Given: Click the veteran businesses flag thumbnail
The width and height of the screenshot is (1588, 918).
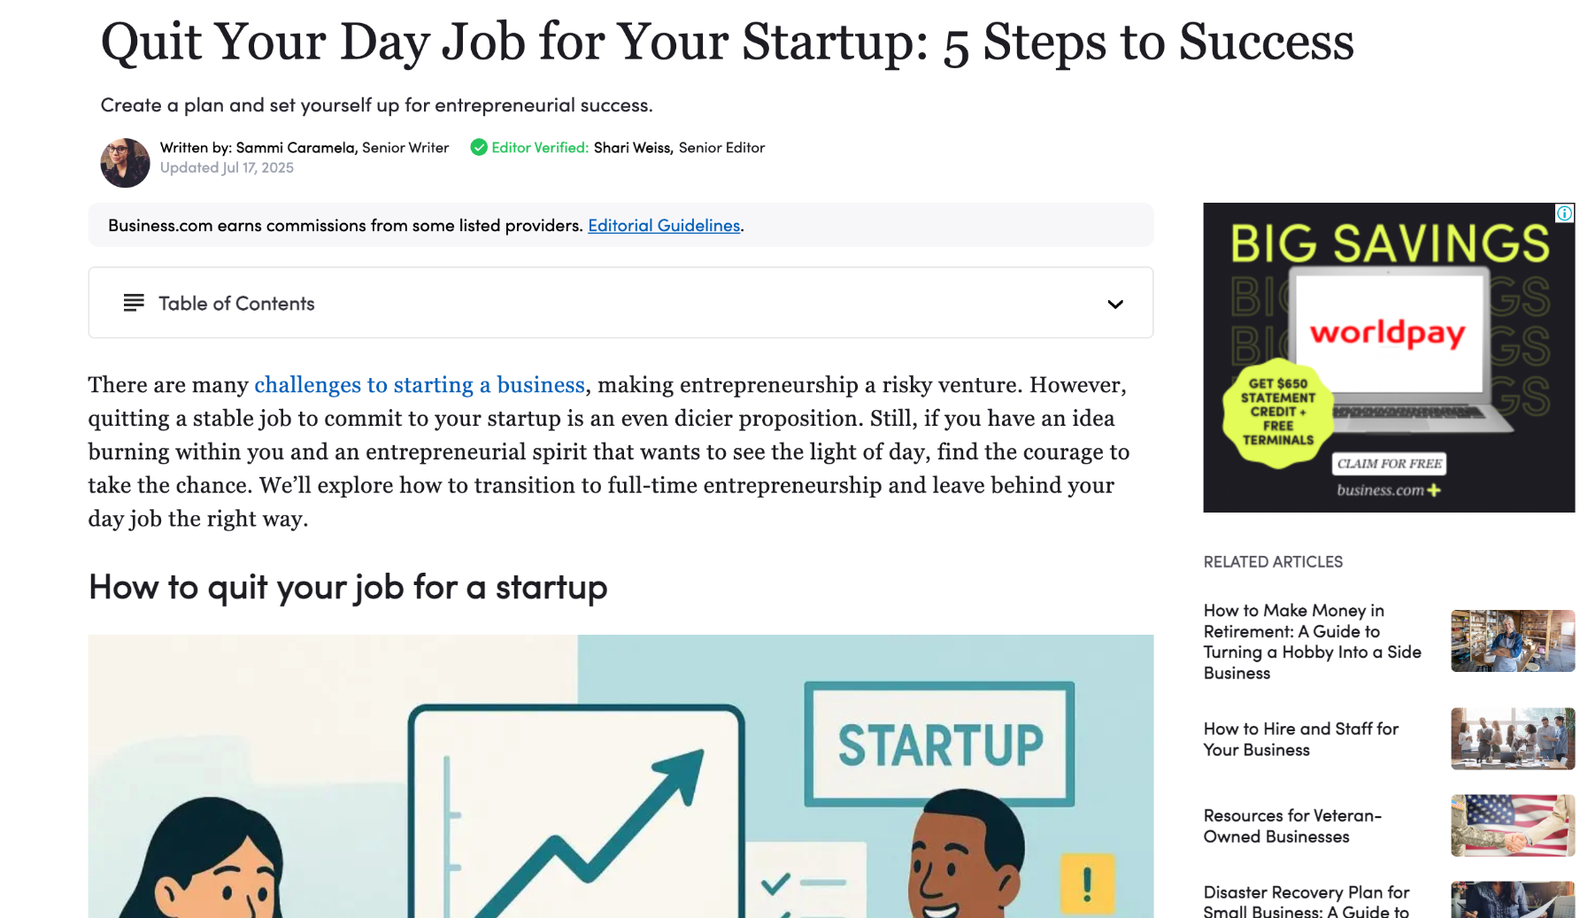Looking at the screenshot, I should (1512, 825).
